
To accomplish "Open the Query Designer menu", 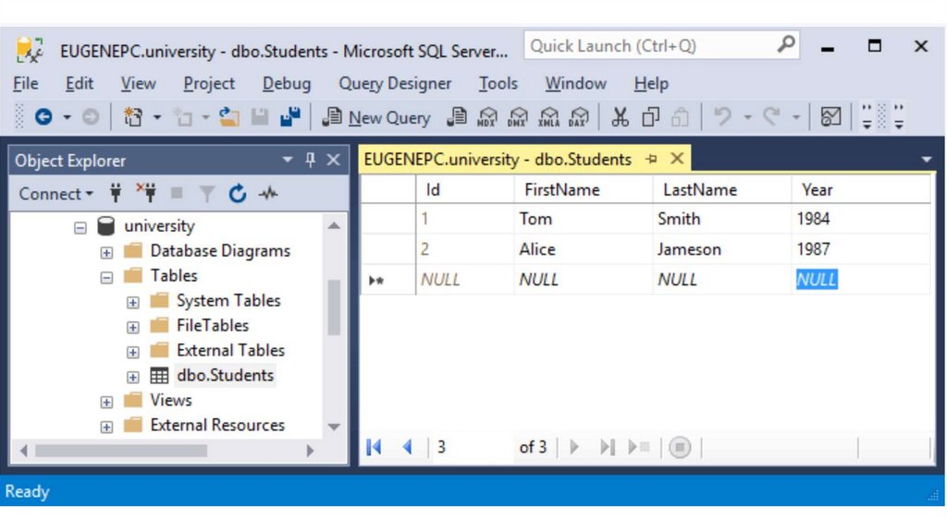I will (x=395, y=83).
